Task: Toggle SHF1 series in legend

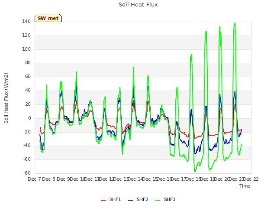Action: coord(111,199)
